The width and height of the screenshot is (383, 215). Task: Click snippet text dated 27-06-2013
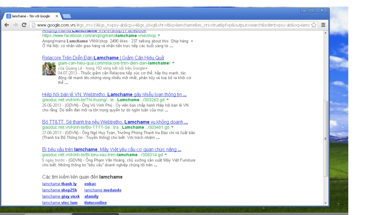point(119,135)
